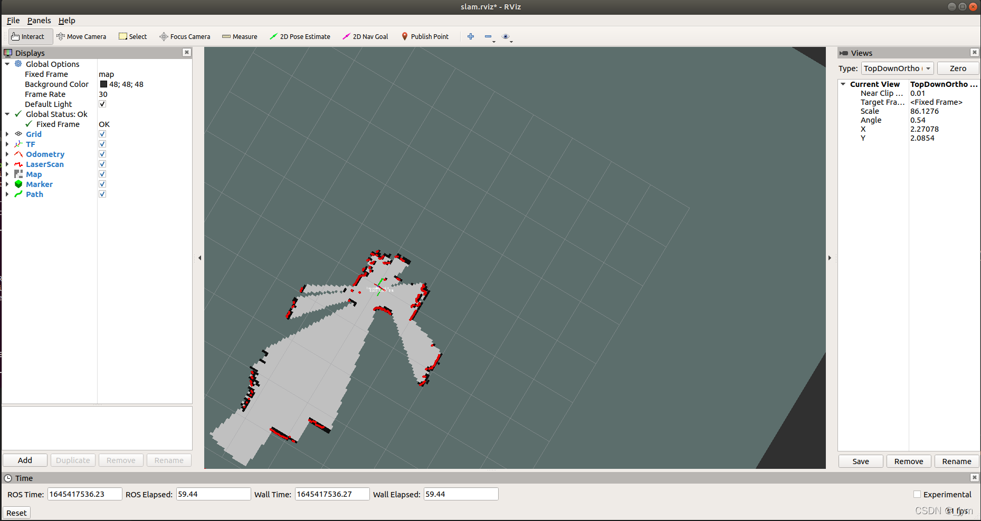
Task: Click the Remove view button
Action: click(909, 461)
